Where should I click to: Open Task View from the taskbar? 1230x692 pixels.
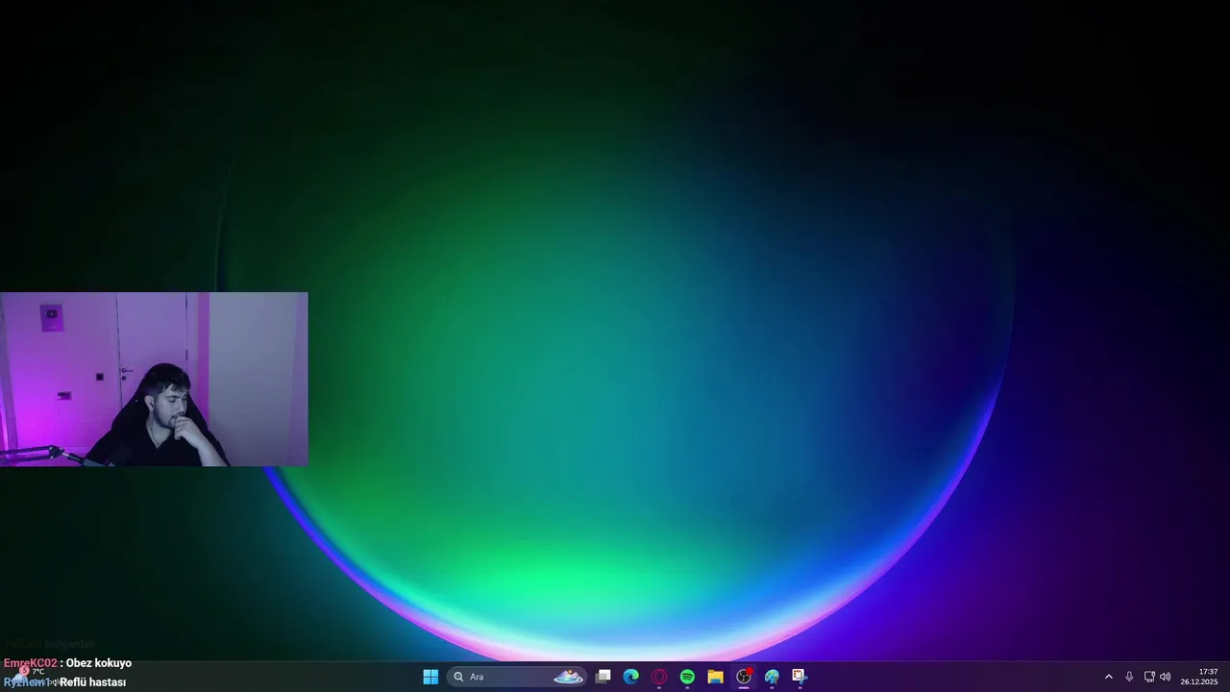tap(603, 677)
